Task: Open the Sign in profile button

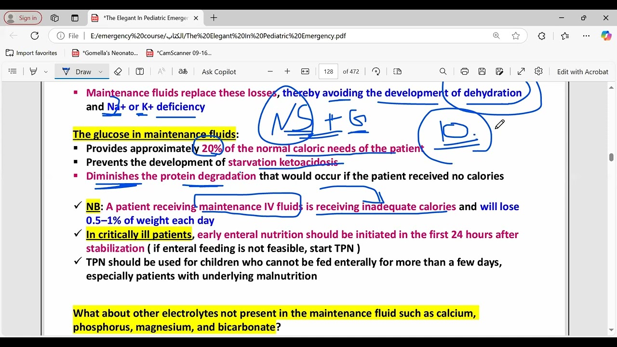Action: (23, 18)
